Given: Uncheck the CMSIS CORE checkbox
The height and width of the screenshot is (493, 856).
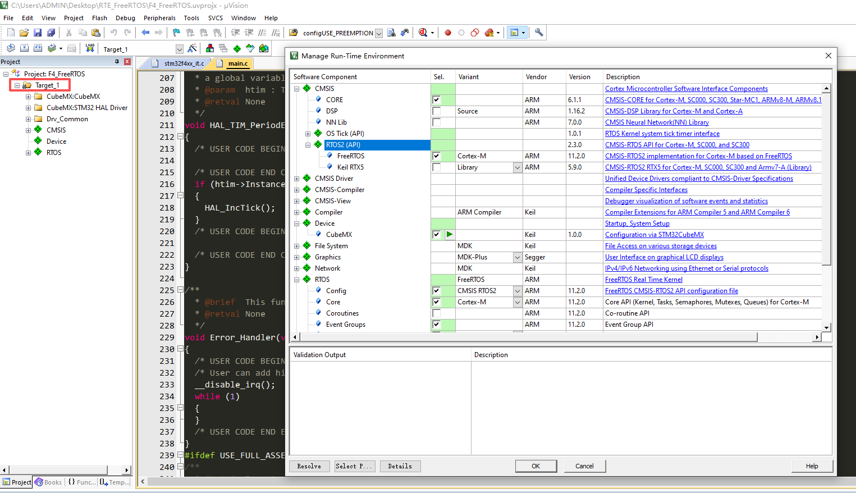Looking at the screenshot, I should coord(436,100).
